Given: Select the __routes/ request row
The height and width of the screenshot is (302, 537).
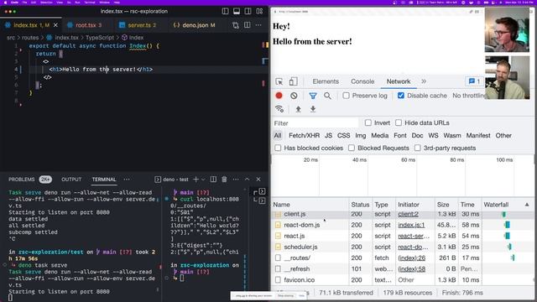Looking at the screenshot, I should [x=403, y=258].
